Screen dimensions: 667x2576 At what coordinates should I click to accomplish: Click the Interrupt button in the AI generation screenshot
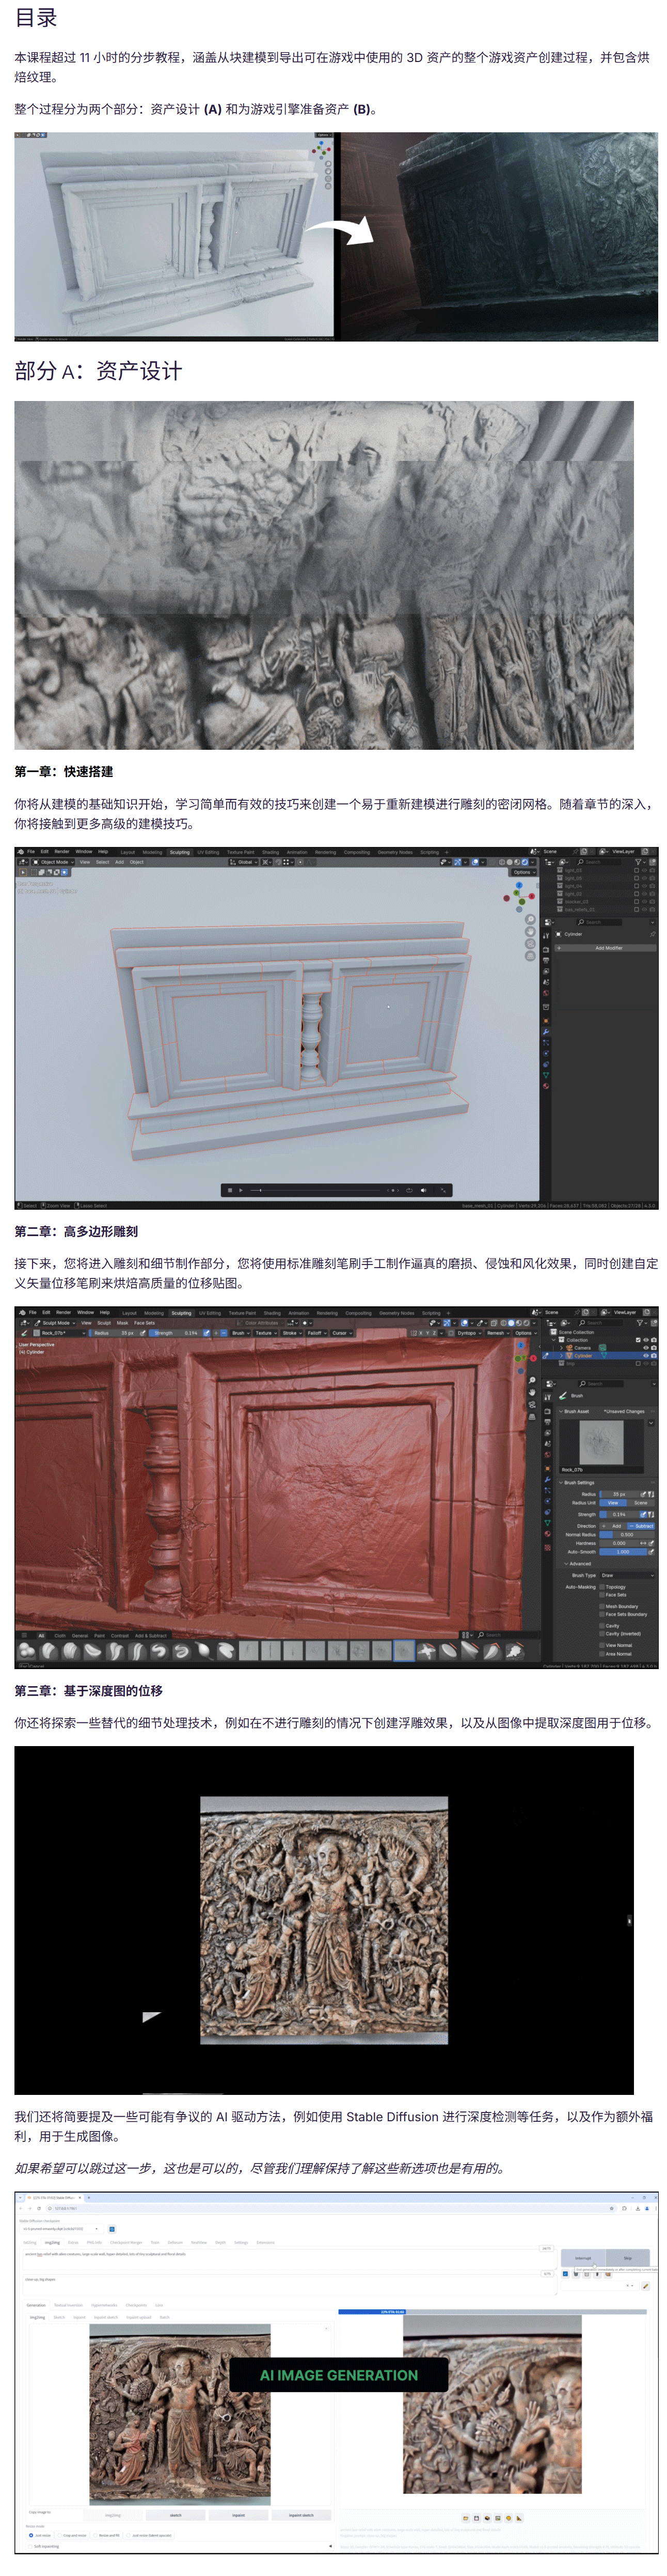coord(583,2258)
